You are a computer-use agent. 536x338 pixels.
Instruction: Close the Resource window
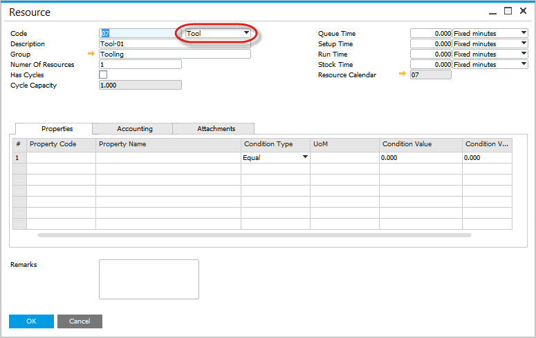[523, 11]
